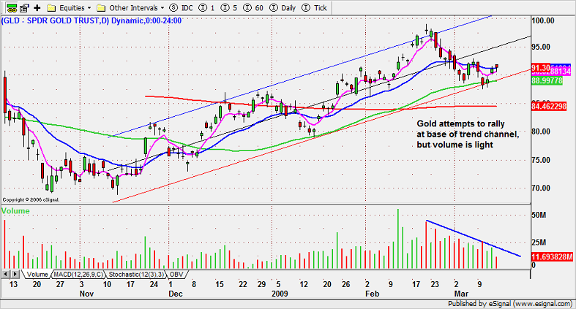Select the MACD(12,26,9,C) tab

[78, 274]
